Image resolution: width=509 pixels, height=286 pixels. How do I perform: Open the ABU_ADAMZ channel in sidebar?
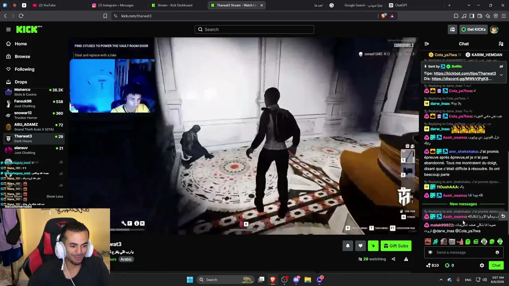click(34, 127)
